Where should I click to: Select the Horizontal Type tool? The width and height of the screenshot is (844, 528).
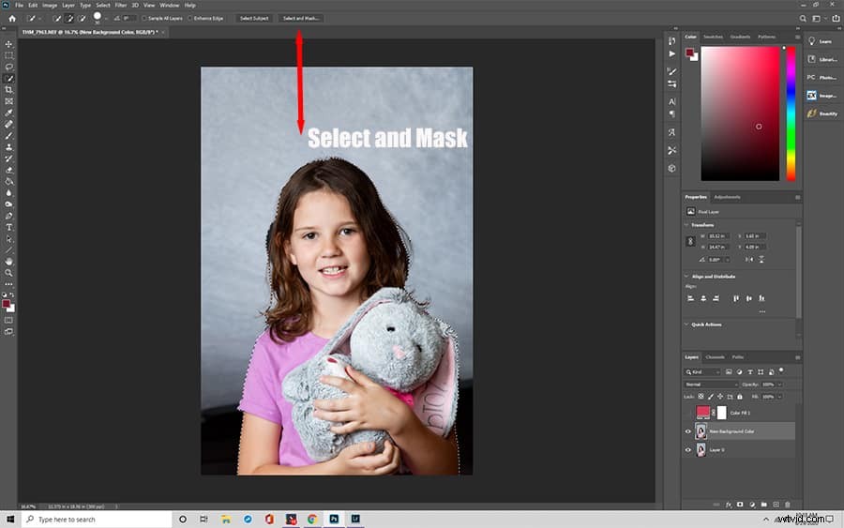coord(8,227)
